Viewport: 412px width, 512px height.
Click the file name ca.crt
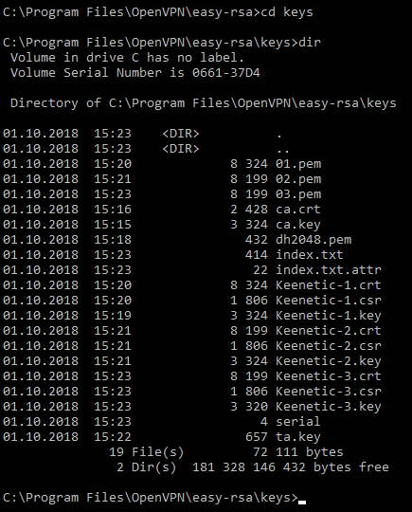point(298,210)
